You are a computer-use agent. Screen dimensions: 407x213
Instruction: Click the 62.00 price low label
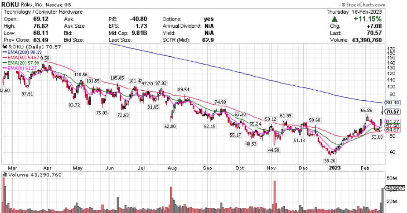170,126
